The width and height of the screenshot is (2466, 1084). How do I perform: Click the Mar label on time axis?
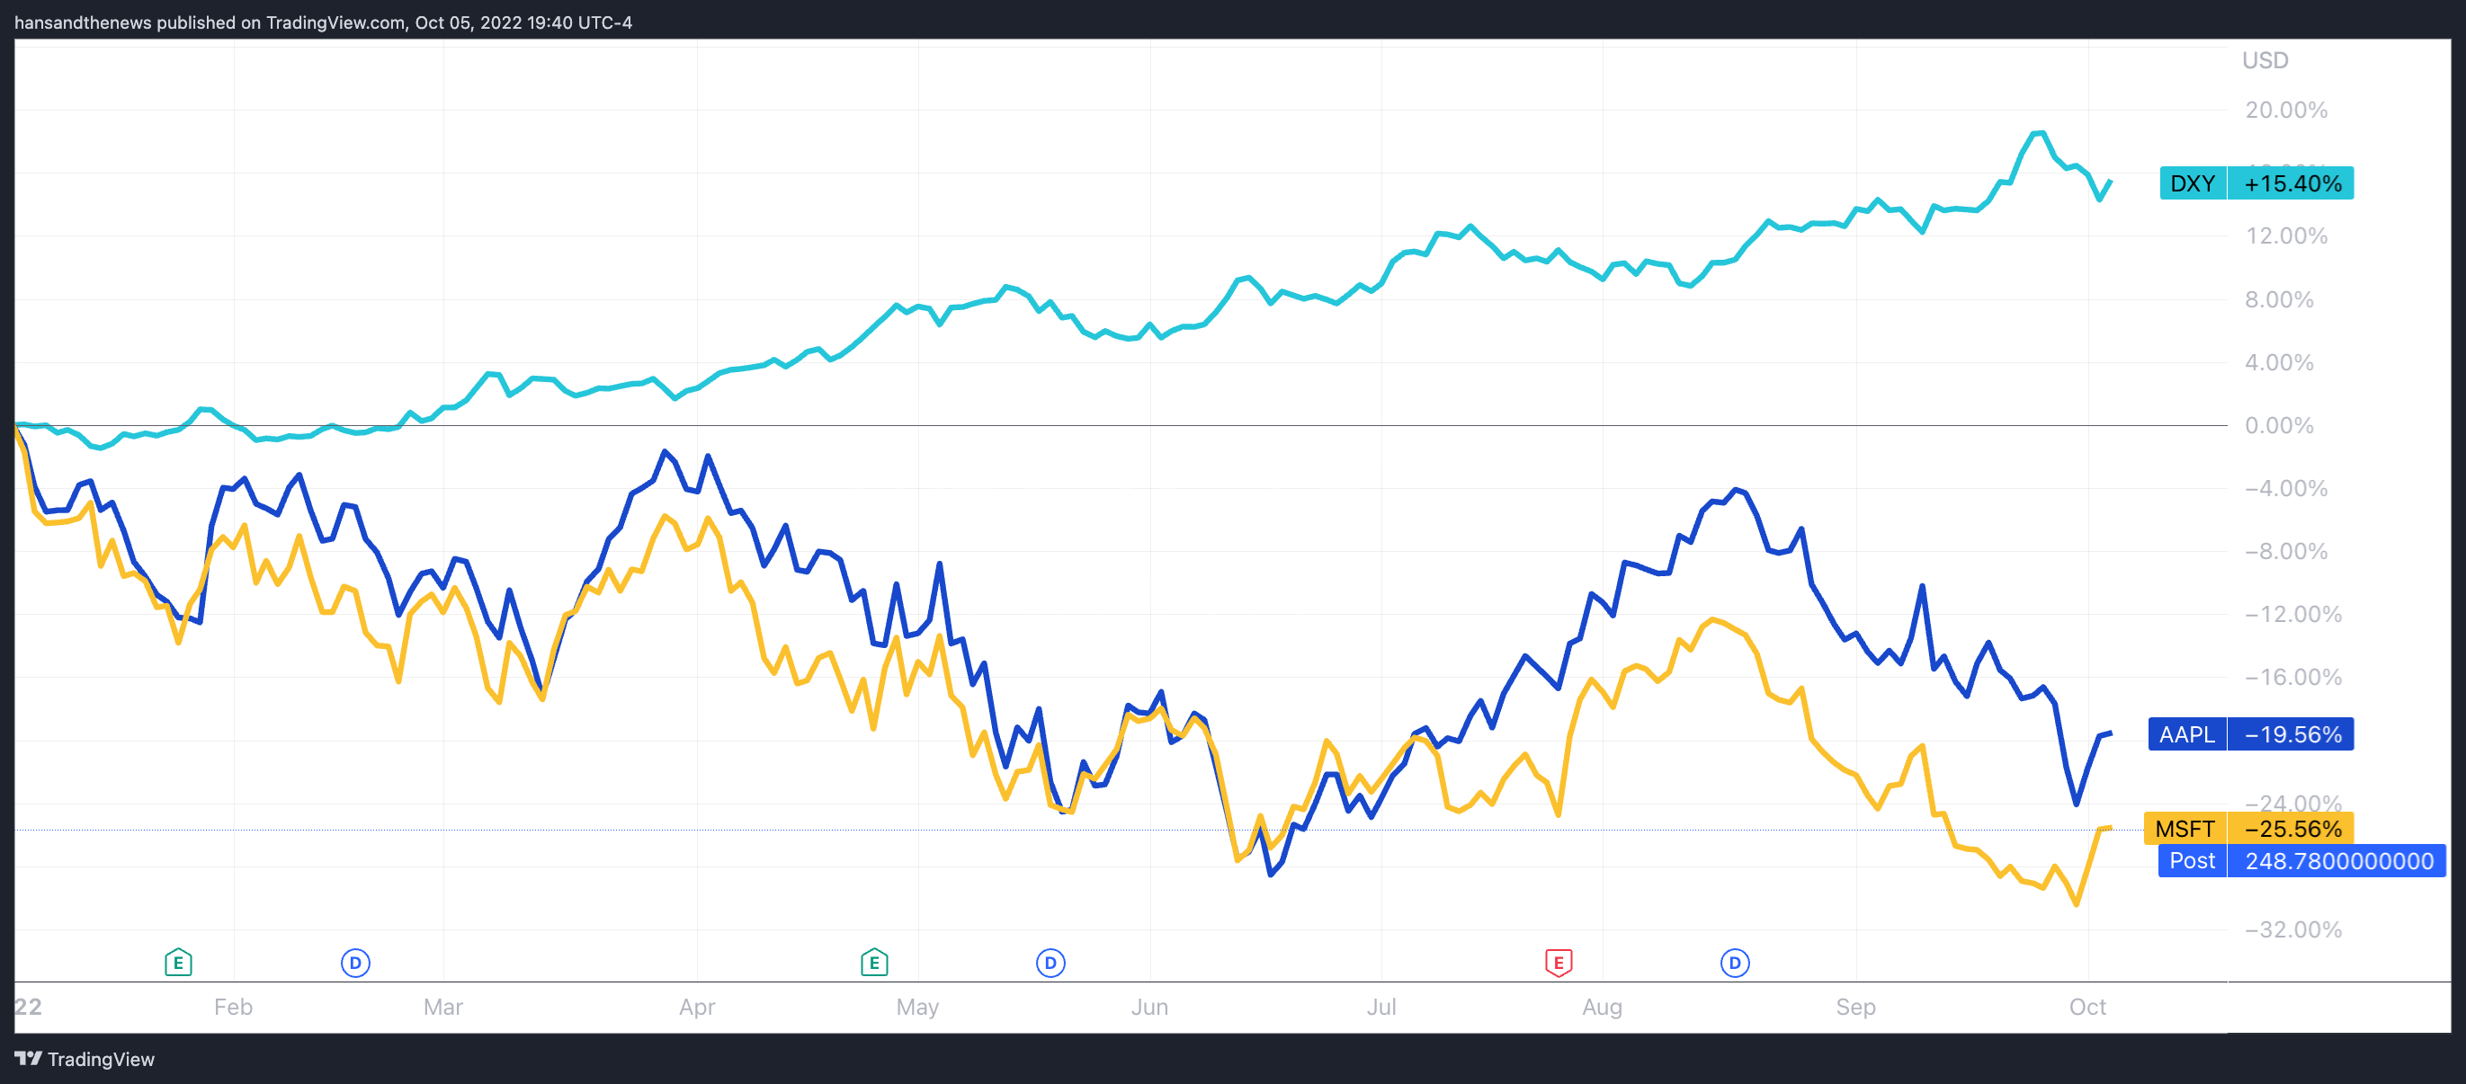443,1007
